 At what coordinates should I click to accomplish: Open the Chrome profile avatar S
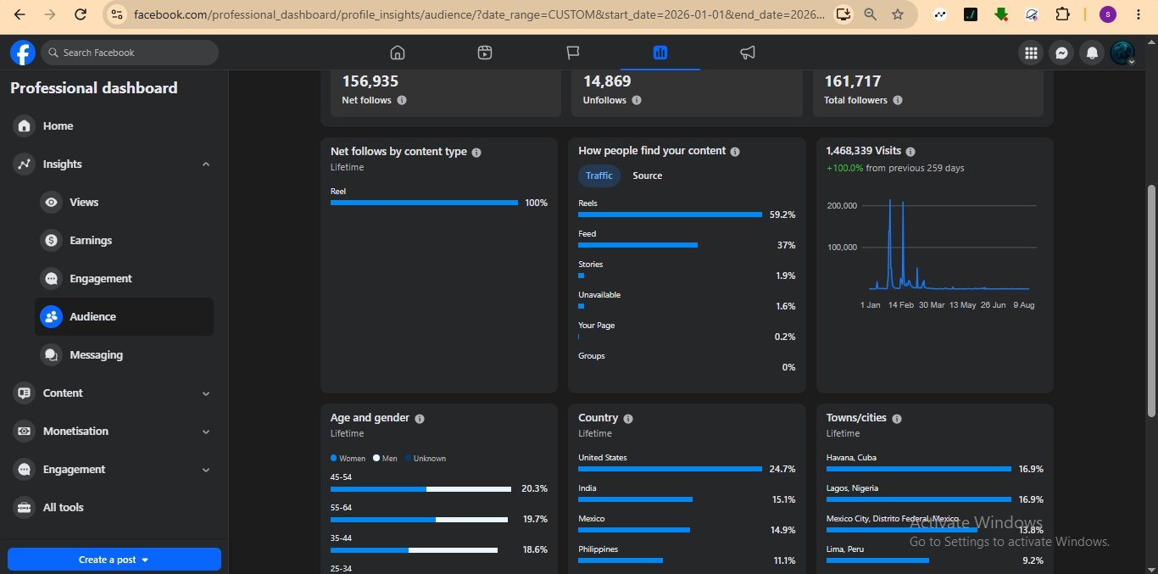point(1108,14)
